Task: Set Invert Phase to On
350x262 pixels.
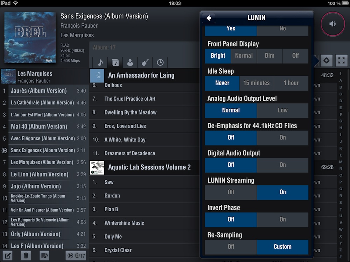Action: coord(282,220)
